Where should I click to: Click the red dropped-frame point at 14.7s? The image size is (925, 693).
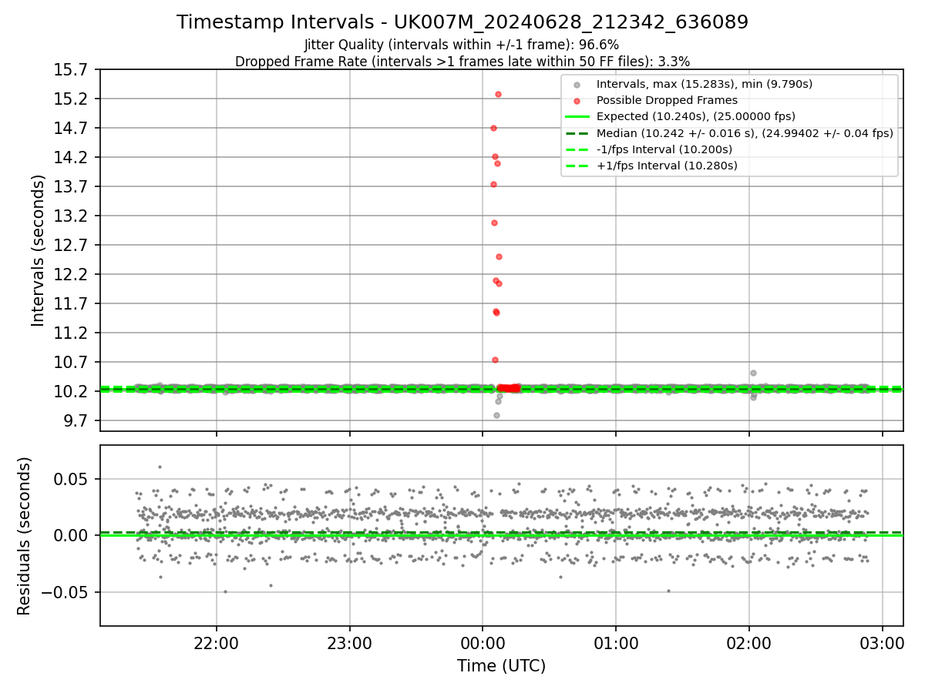[493, 128]
